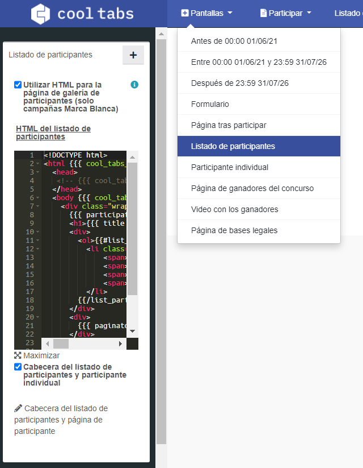Image resolution: width=363 pixels, height=468 pixels.
Task: Uncheck Cabecera del listado de participantes checkbox
Action: pos(18,367)
